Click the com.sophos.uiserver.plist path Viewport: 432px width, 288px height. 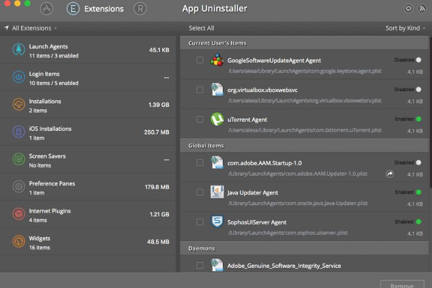[x=288, y=233]
